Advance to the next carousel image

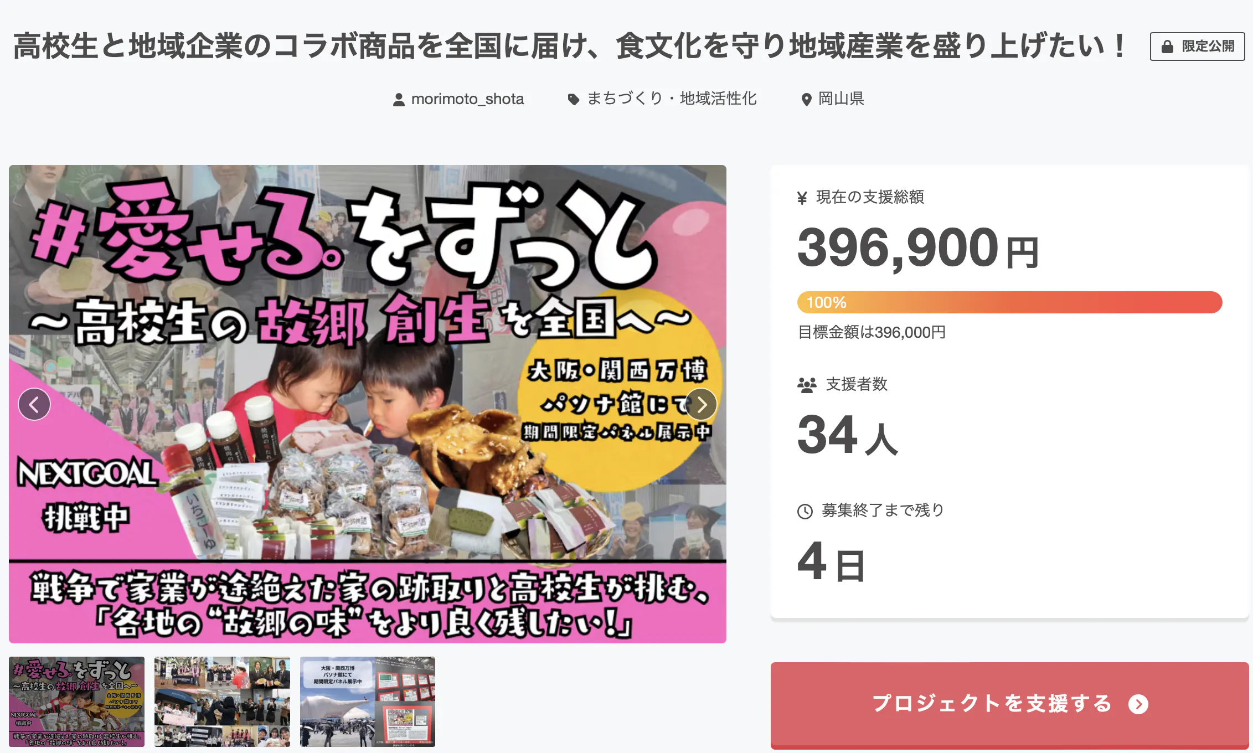[x=701, y=405]
